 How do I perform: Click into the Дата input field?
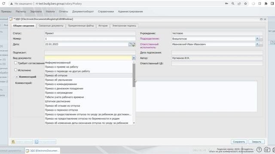click(86, 44)
